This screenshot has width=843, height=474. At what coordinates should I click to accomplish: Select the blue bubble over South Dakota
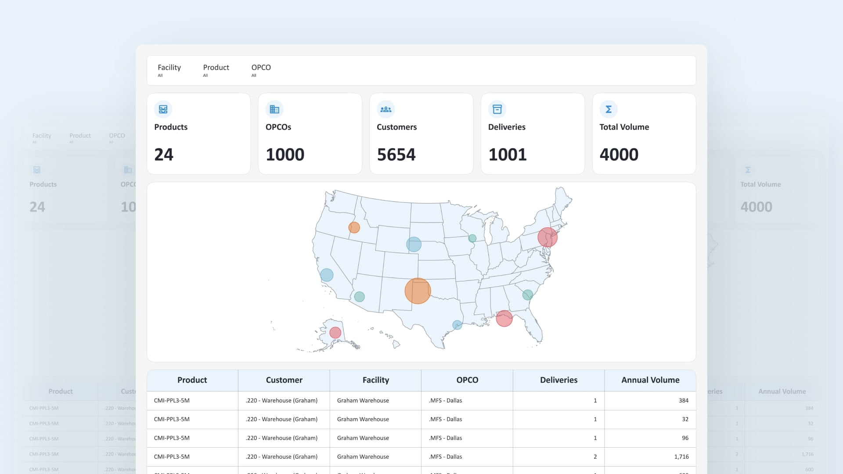[x=414, y=244]
